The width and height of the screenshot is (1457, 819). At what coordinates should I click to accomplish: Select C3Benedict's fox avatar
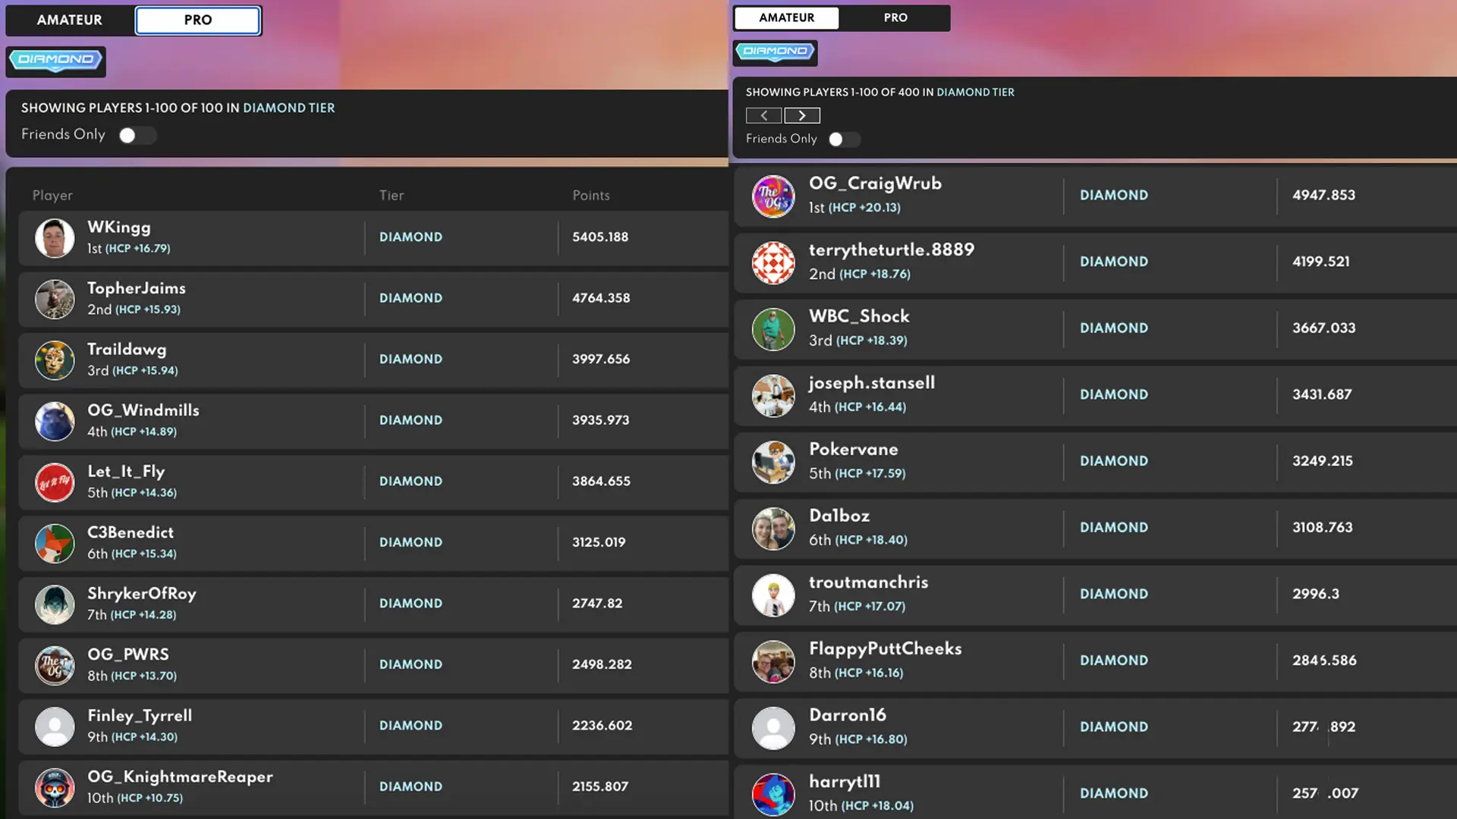[55, 543]
